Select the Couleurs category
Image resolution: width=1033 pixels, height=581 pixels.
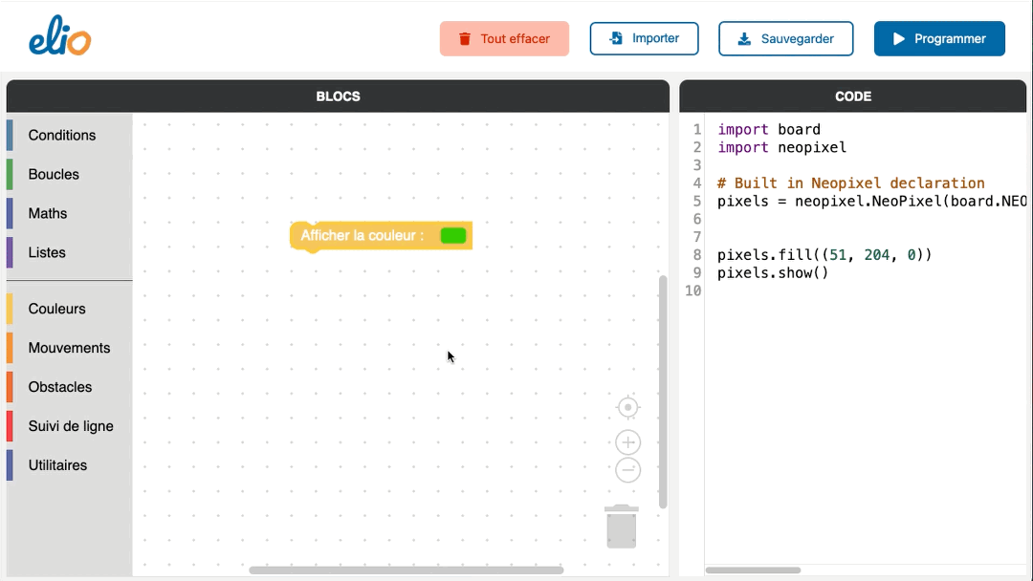point(56,310)
